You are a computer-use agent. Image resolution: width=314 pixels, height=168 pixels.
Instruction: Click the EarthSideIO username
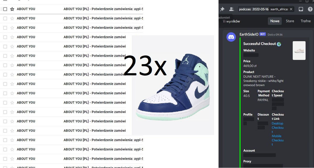click(x=249, y=34)
